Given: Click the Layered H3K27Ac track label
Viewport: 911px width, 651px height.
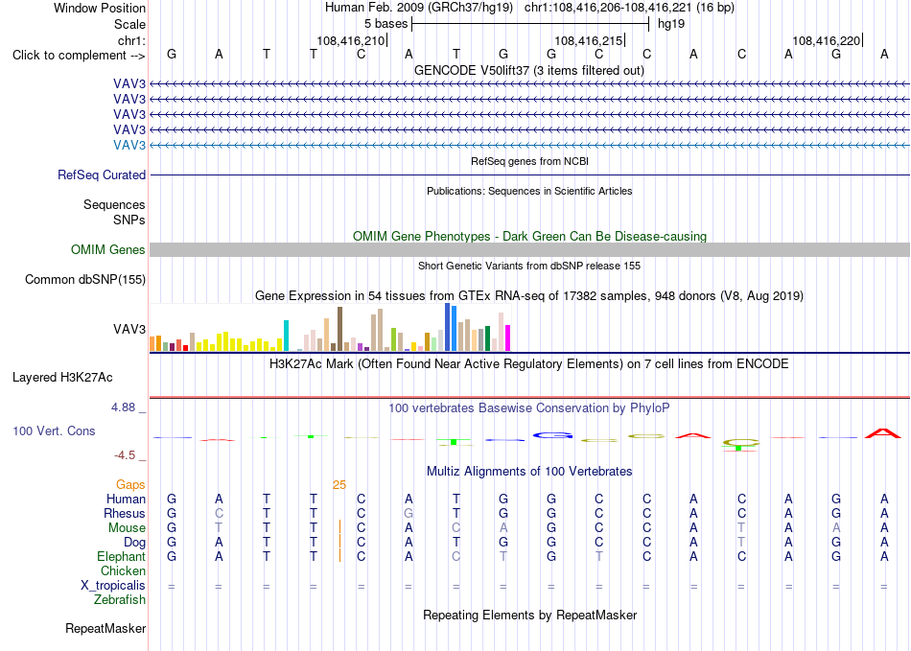Looking at the screenshot, I should tap(62, 378).
